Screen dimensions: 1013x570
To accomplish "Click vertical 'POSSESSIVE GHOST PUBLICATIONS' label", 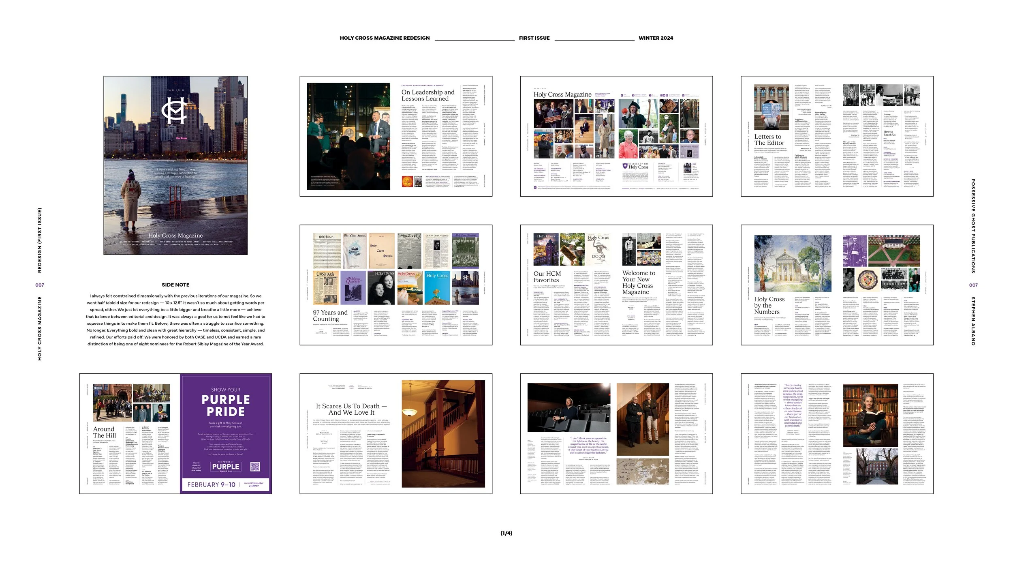I will tap(973, 226).
